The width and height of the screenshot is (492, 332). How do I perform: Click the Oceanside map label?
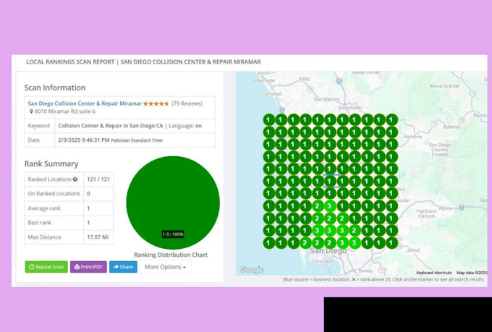pyautogui.click(x=263, y=80)
